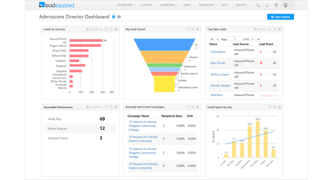
Task: Select Derreck Prince counsellor row
Action: click(80, 138)
